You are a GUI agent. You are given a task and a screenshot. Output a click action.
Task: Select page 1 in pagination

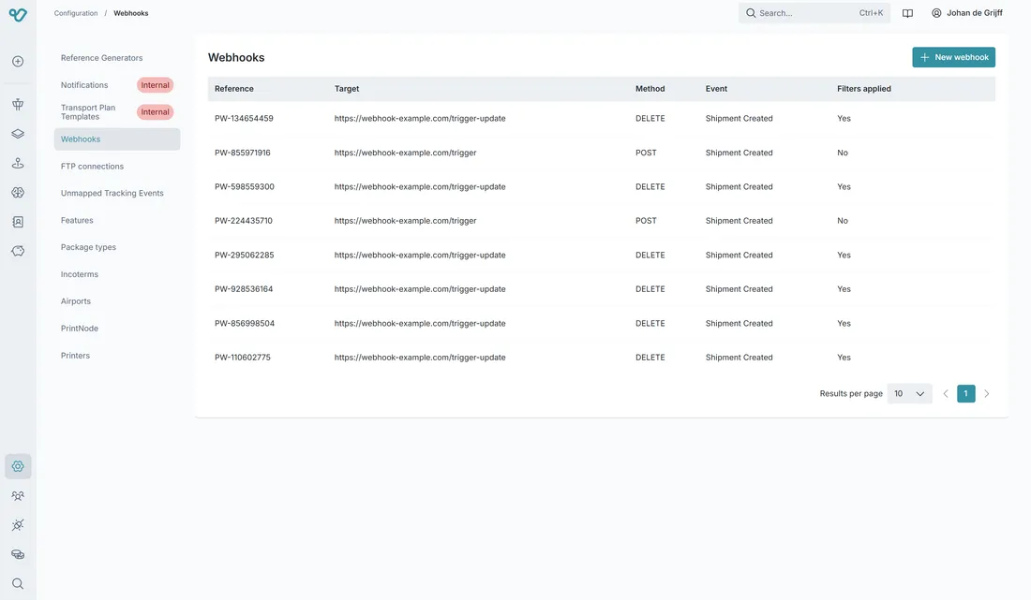click(x=966, y=394)
